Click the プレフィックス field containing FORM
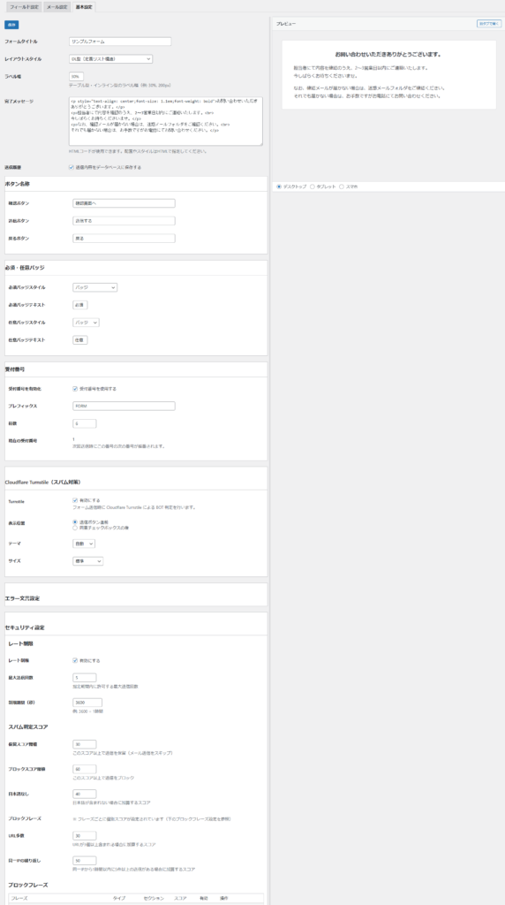Screen dimensions: 505x905 click(124, 406)
